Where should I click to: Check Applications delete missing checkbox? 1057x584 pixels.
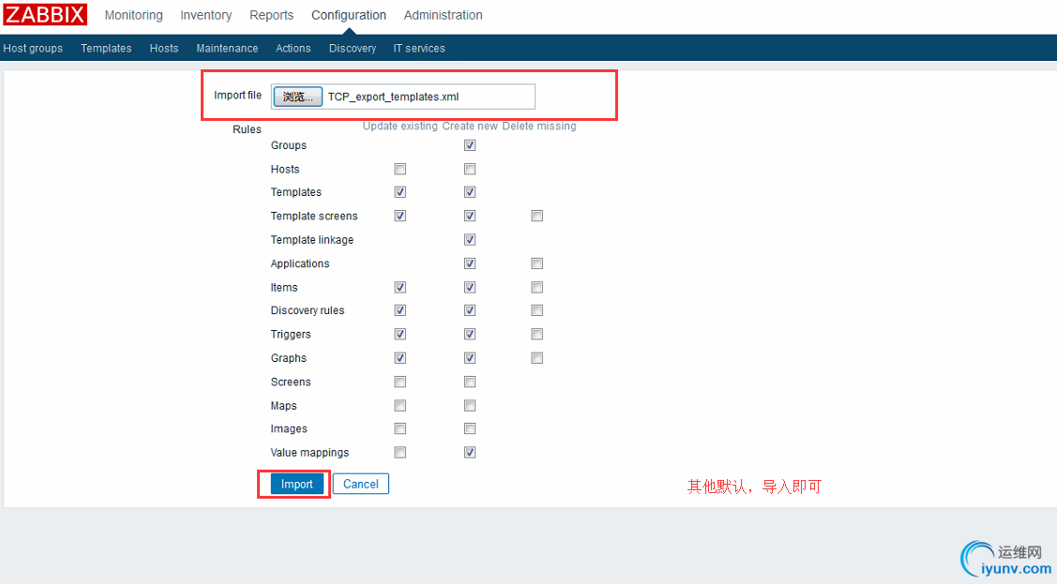[536, 263]
